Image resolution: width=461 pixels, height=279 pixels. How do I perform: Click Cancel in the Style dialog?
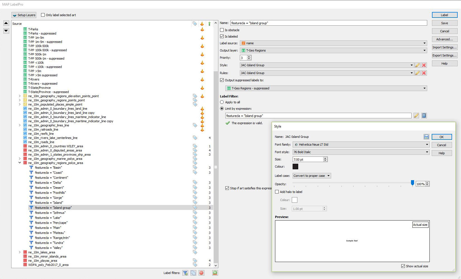tap(441, 145)
